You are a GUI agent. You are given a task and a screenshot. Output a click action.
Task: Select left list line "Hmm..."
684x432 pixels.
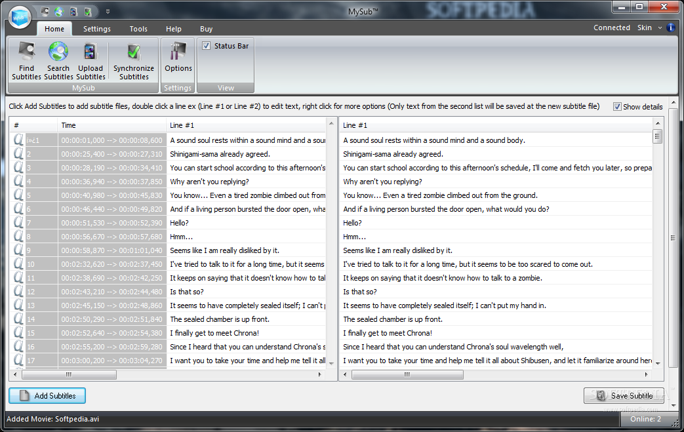click(181, 237)
